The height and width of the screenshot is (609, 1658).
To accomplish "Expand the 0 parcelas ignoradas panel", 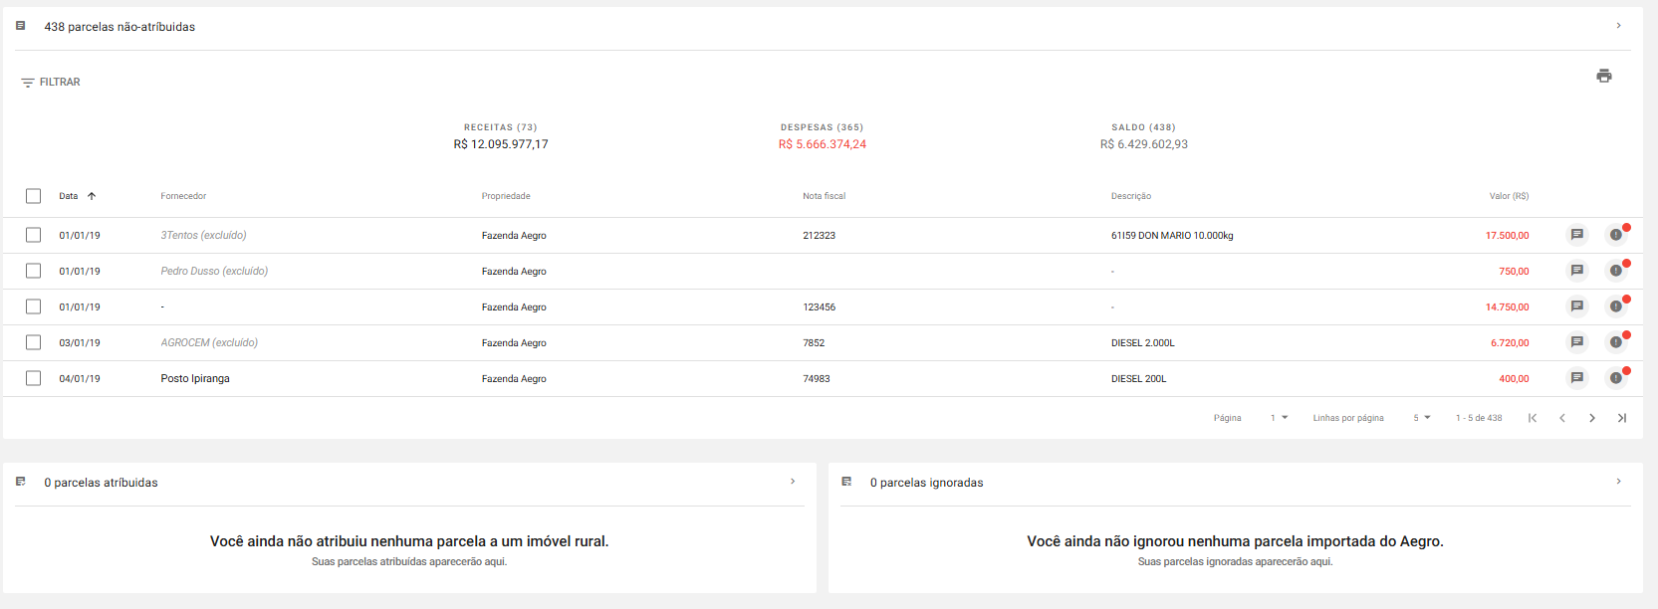I will pos(1618,482).
